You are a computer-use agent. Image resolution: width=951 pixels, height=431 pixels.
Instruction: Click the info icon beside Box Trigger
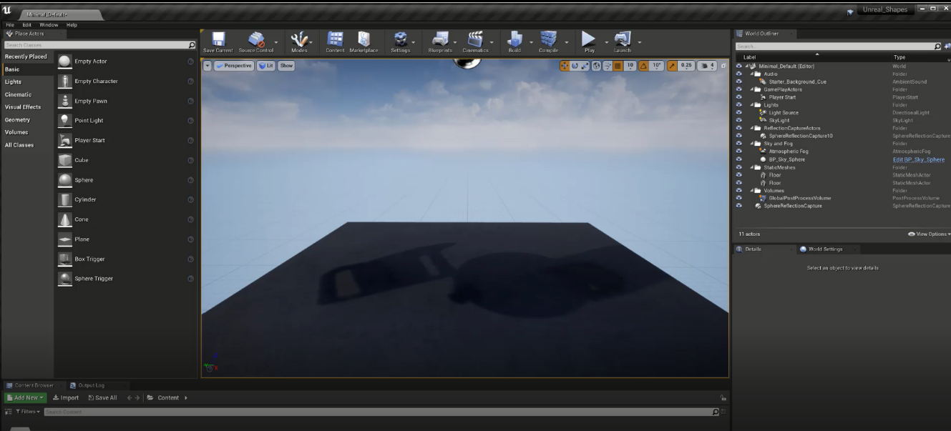[190, 259]
